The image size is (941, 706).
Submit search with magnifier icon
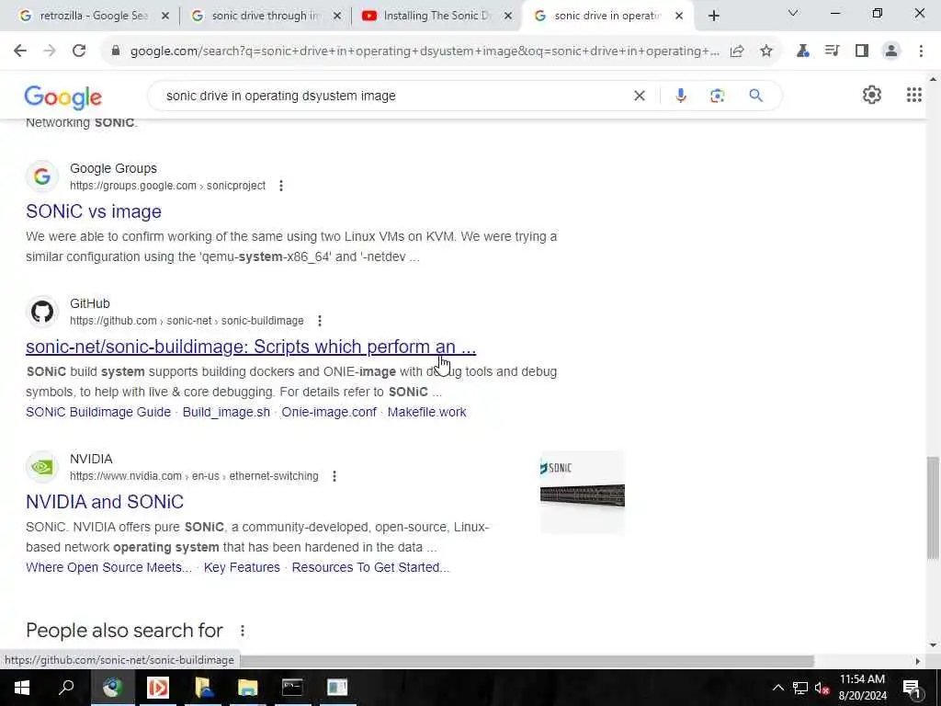(756, 96)
